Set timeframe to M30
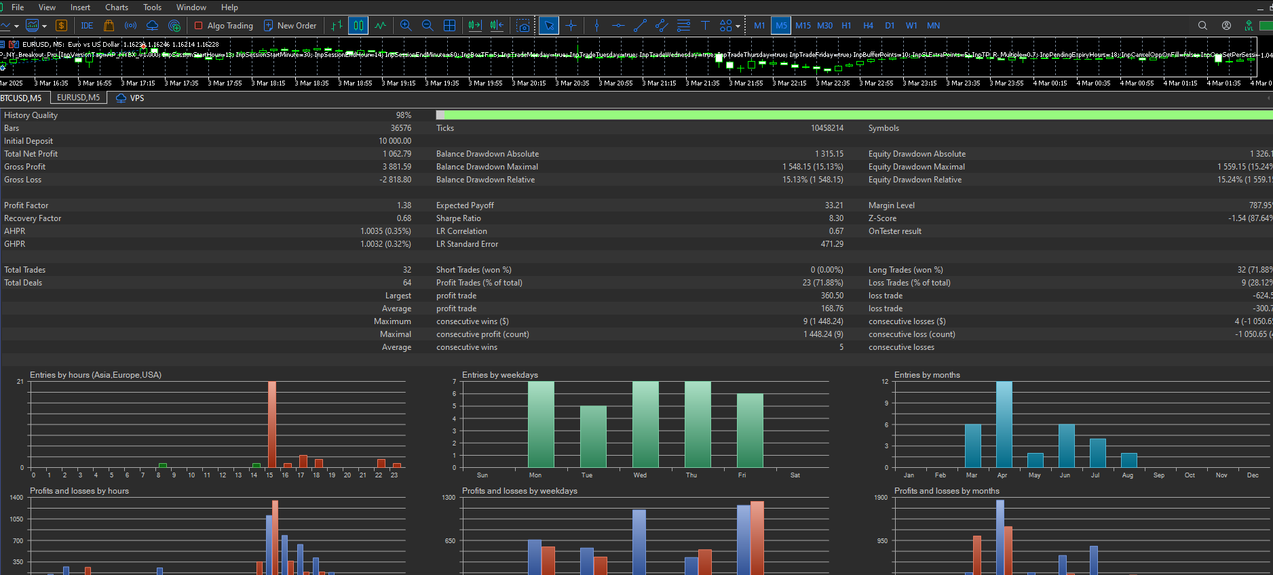 tap(824, 26)
